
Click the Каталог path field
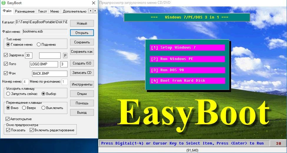pyautogui.click(x=42, y=22)
